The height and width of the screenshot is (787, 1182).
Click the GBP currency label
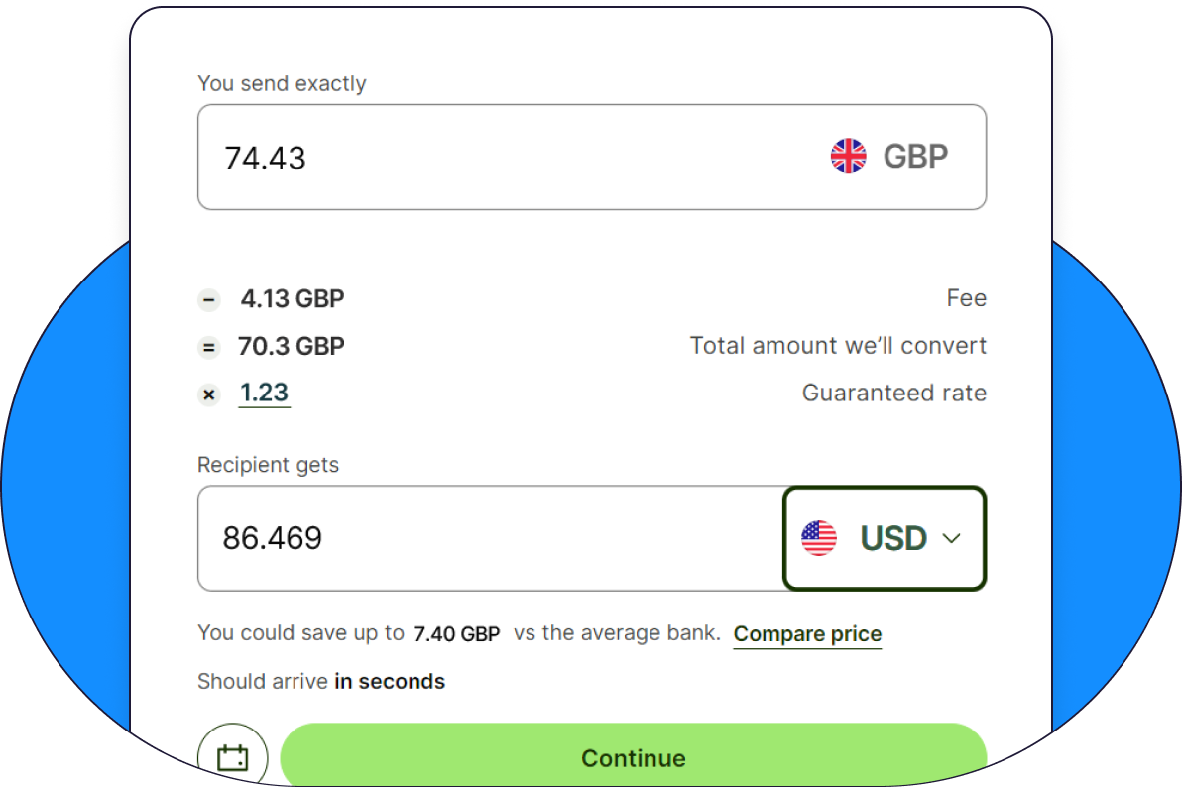point(915,157)
